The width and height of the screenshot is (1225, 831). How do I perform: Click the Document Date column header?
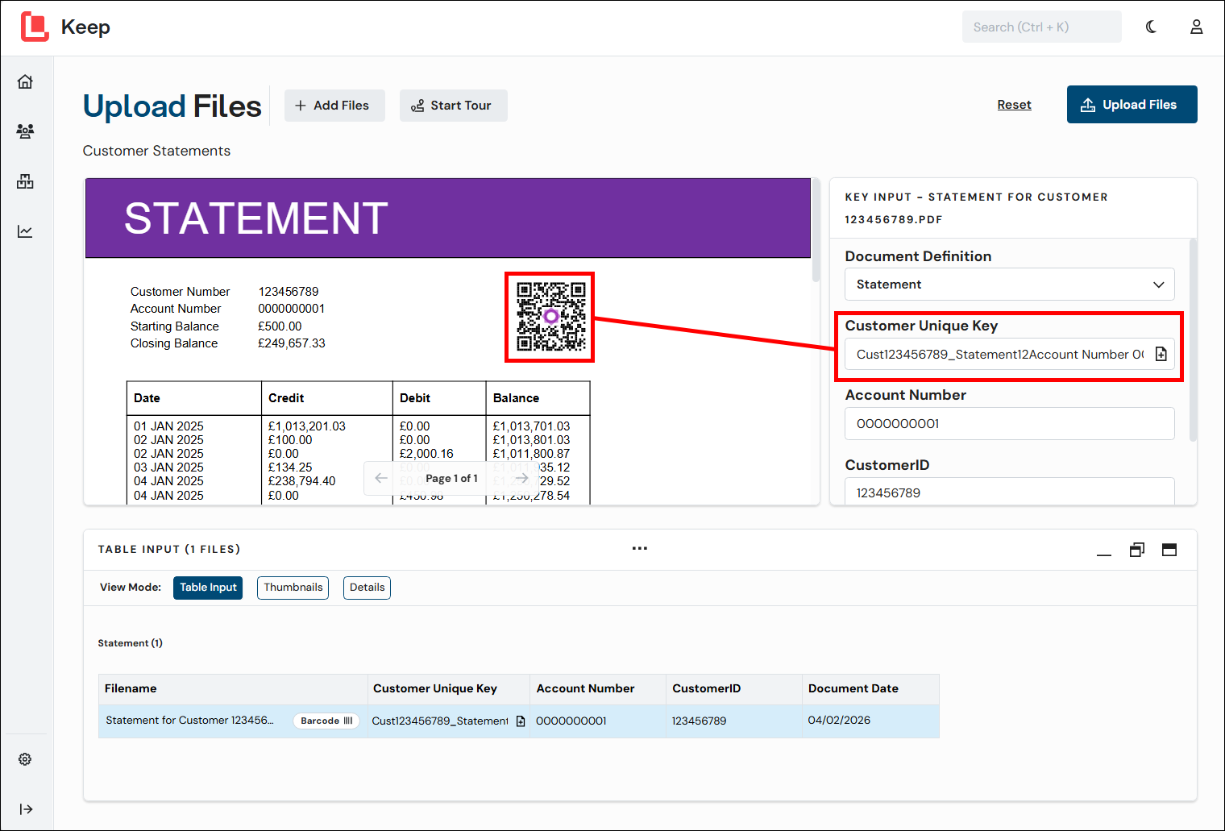click(870, 689)
